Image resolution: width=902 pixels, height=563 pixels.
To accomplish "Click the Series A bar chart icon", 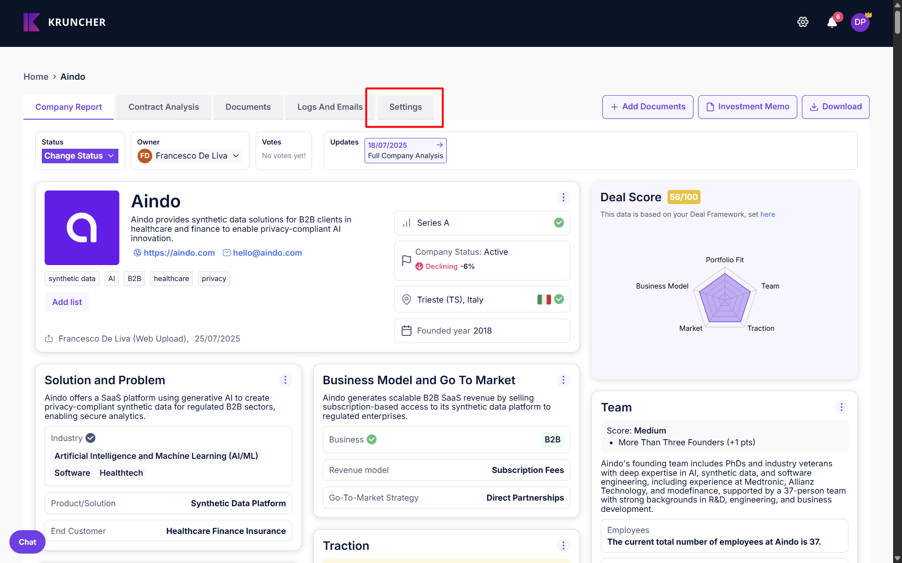I will coord(407,223).
